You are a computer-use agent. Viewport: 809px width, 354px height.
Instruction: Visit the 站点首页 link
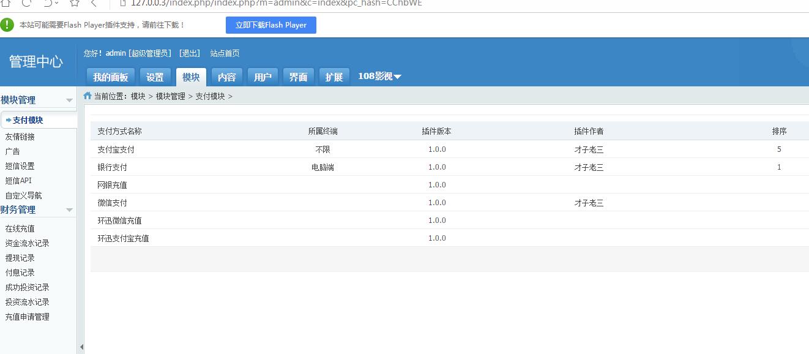pos(225,54)
